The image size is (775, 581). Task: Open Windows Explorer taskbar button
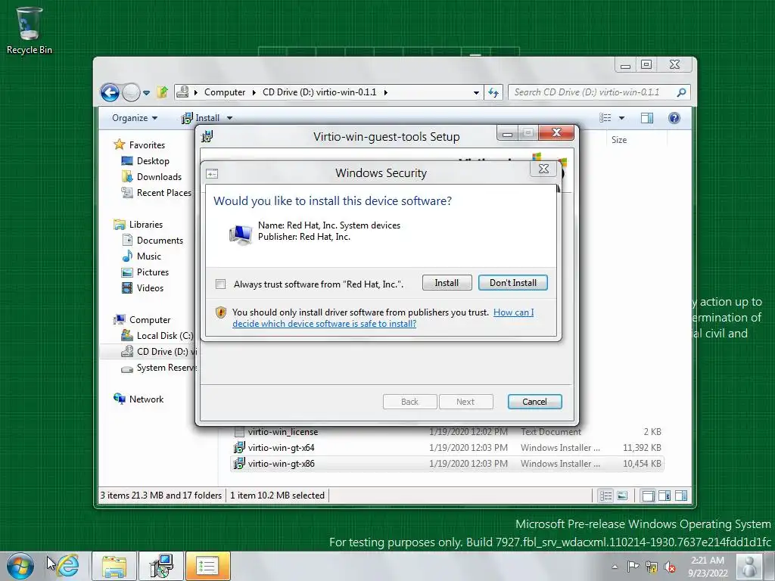(x=115, y=566)
